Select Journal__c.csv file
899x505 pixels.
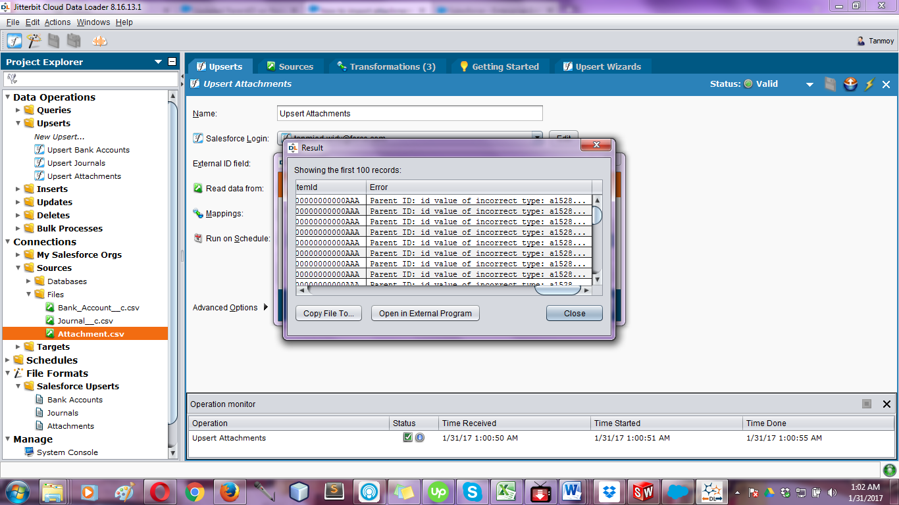[x=86, y=320]
